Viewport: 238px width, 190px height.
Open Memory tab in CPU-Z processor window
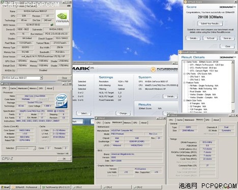pos(33,88)
